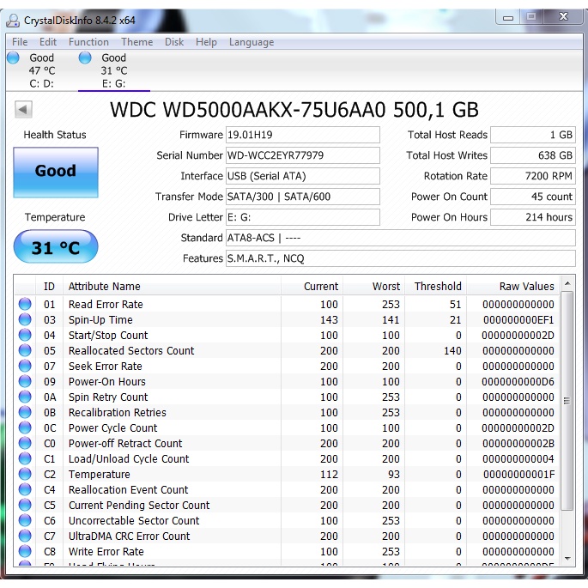The width and height of the screenshot is (588, 588).
Task: Click the Serial Number field
Action: point(303,155)
